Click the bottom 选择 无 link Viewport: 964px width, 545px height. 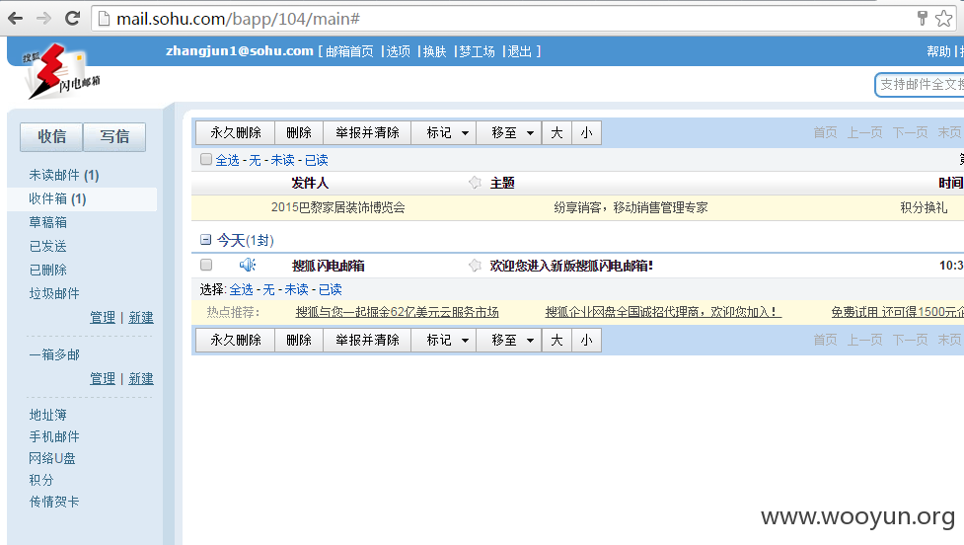268,289
